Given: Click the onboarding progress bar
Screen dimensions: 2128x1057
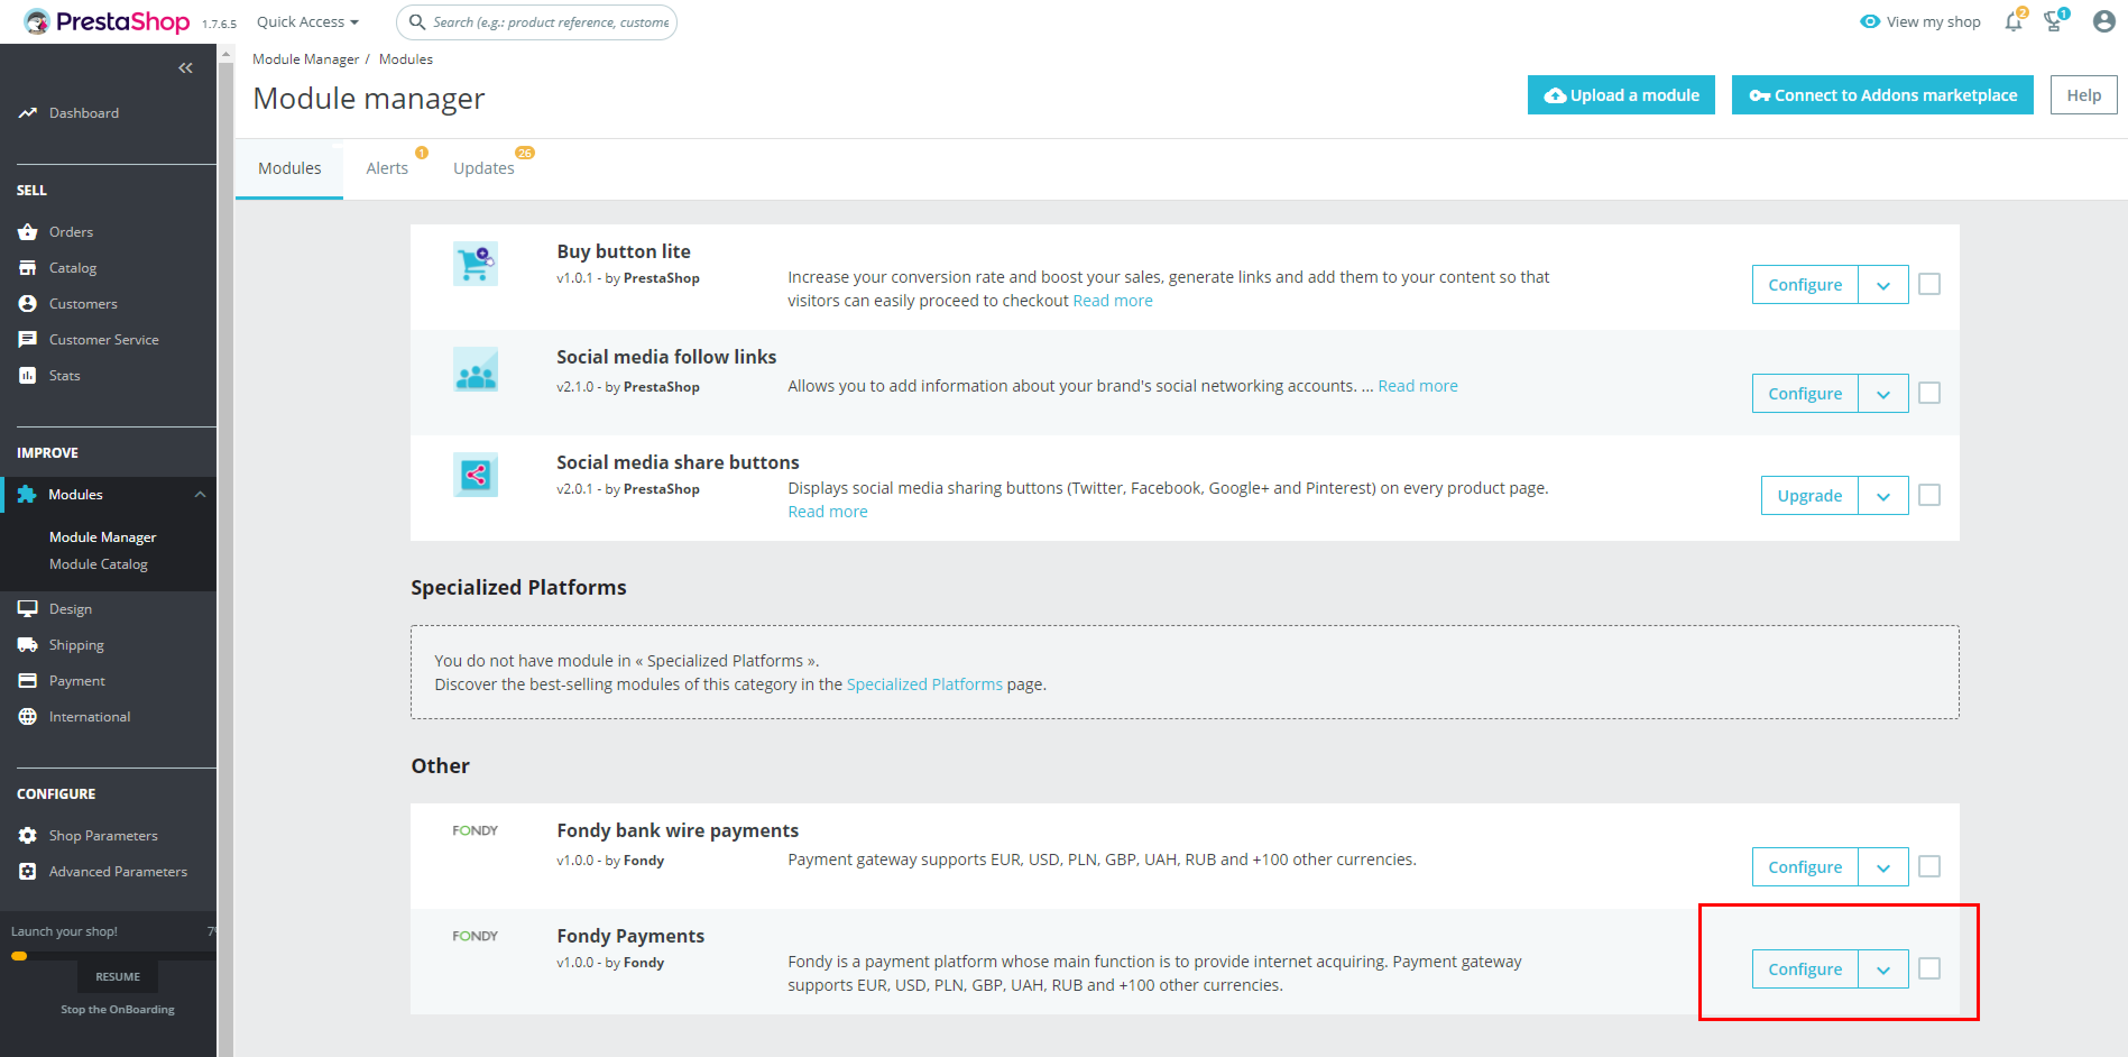Looking at the screenshot, I should 113,956.
